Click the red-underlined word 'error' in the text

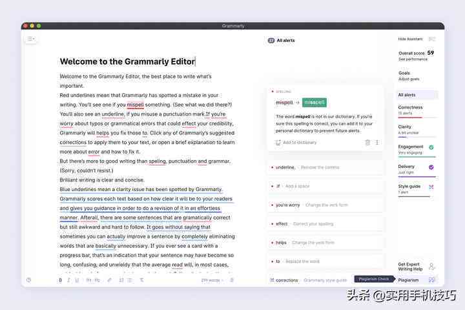click(x=94, y=152)
